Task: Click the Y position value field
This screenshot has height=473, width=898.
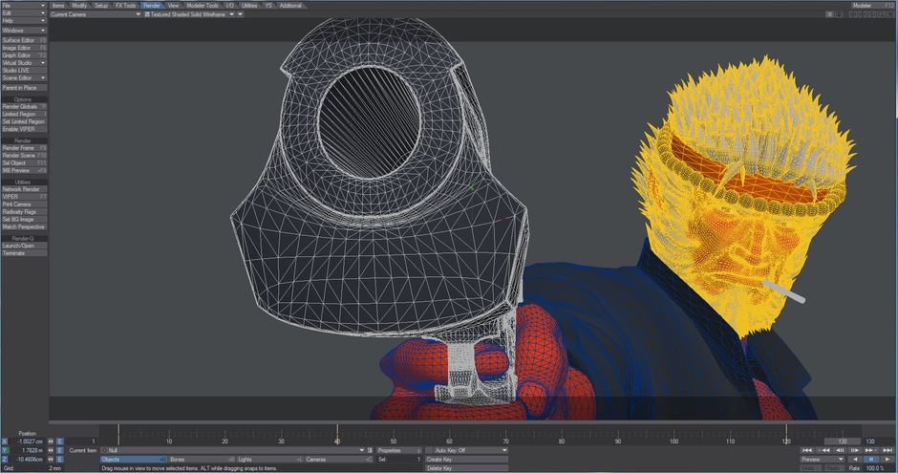Action: pyautogui.click(x=28, y=450)
